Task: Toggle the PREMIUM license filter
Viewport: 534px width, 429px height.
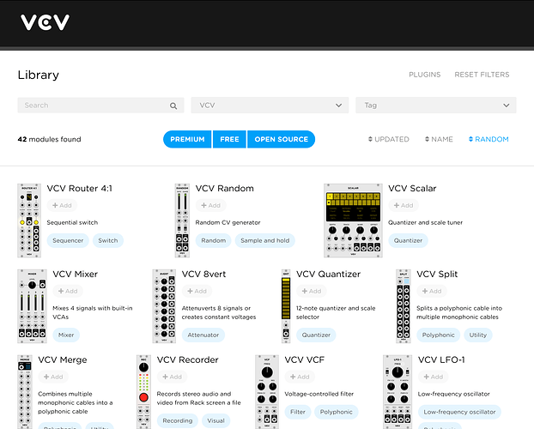Action: (x=187, y=139)
